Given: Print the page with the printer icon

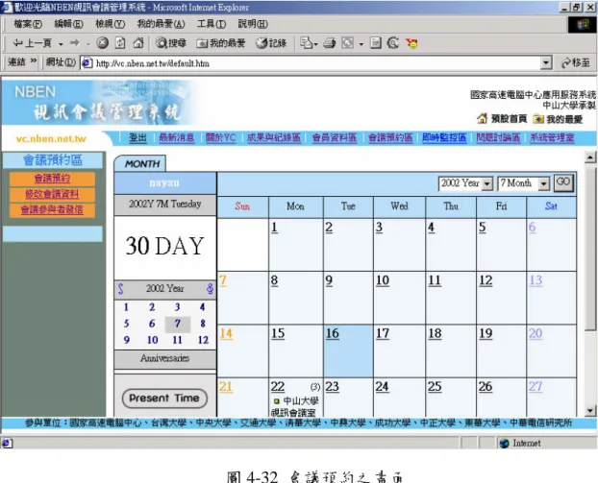Looking at the screenshot, I should [x=330, y=43].
